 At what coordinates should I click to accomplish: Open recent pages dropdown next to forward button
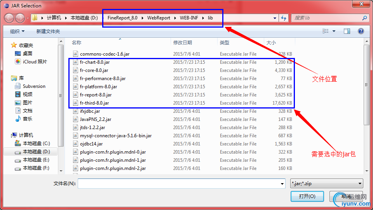coord(28,18)
